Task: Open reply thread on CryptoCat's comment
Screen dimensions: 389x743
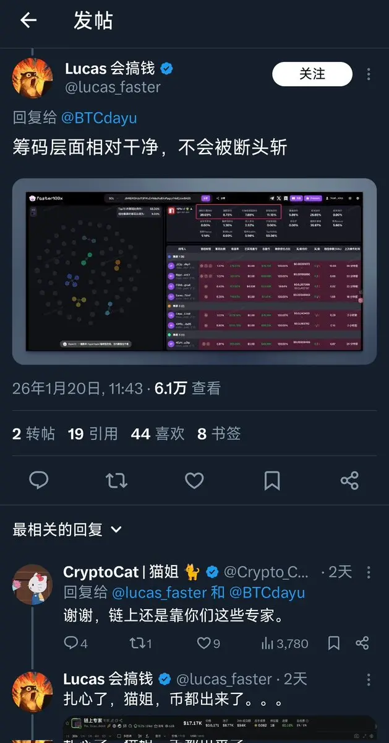Action: (x=75, y=643)
